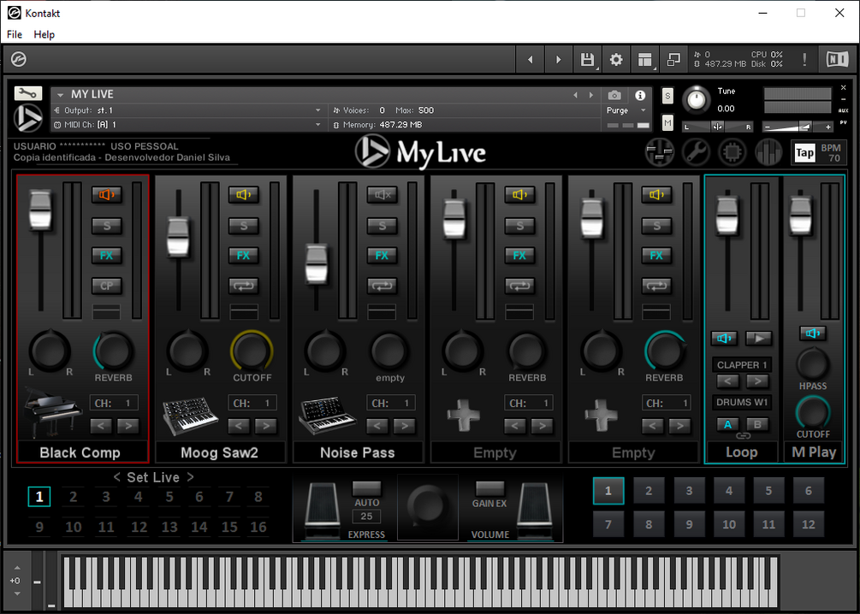Screen dimensions: 860x614
Task: Solo the Black Comp channel
Action: tap(106, 225)
